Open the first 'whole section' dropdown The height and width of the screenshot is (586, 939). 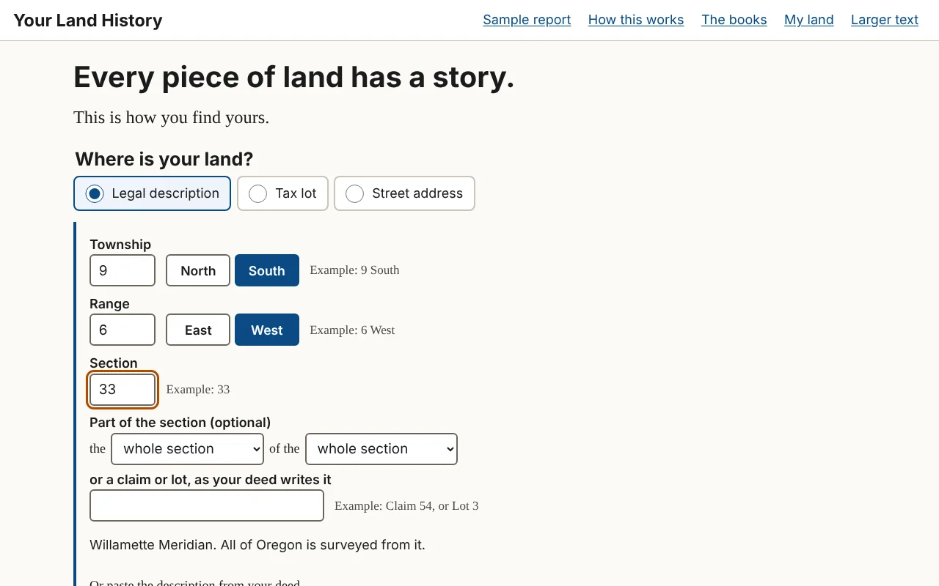(187, 449)
